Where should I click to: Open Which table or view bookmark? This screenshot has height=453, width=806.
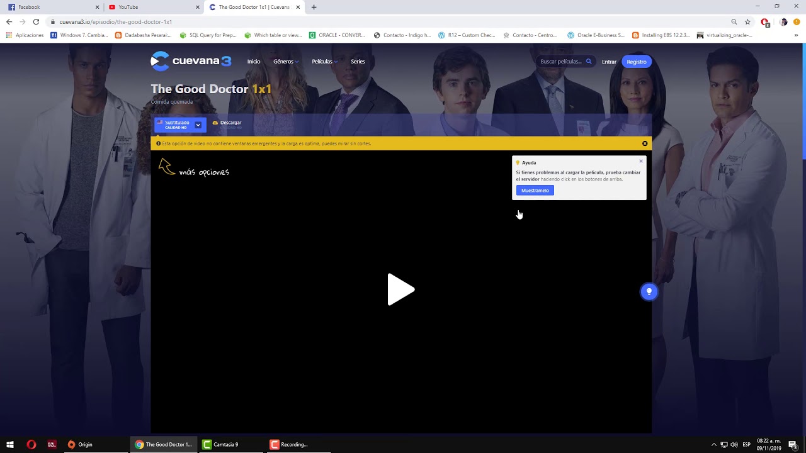[x=273, y=35]
